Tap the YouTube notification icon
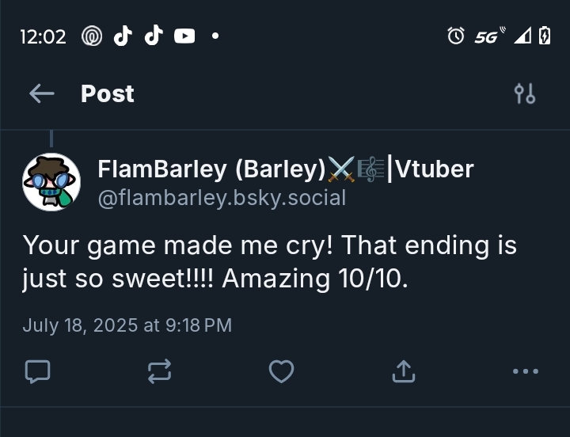The height and width of the screenshot is (437, 570). (184, 36)
